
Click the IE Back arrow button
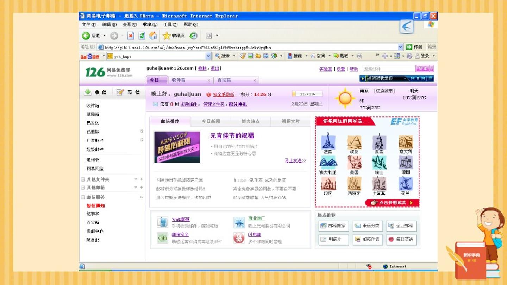(x=86, y=36)
